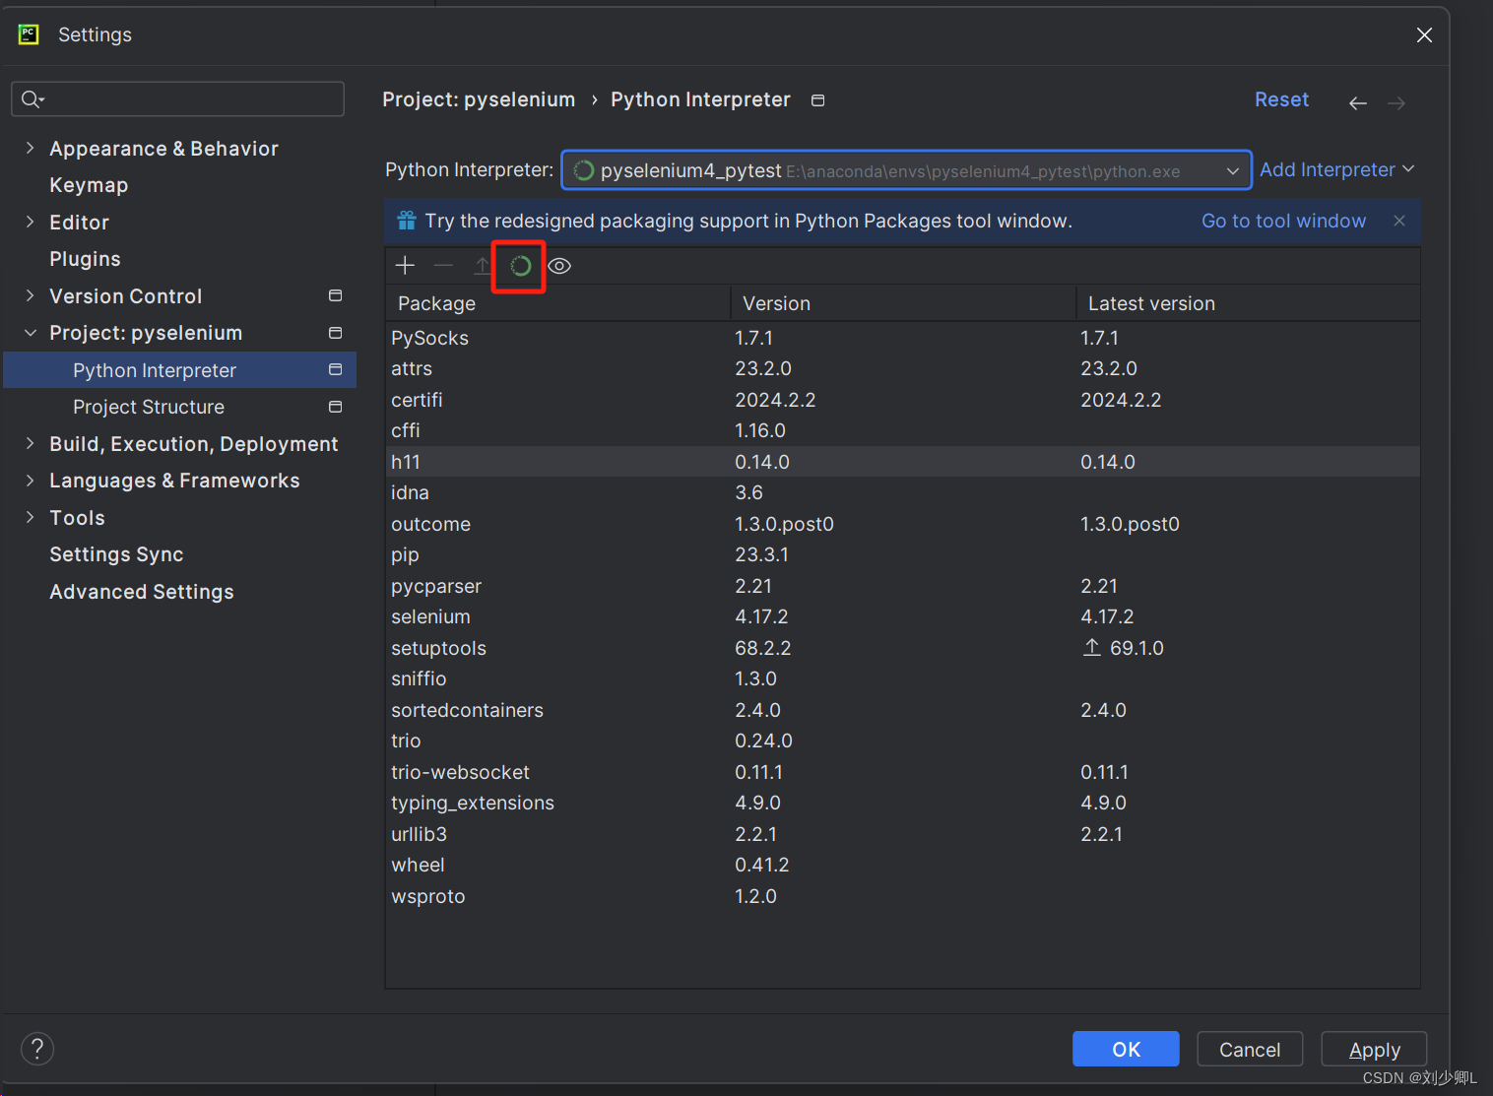This screenshot has height=1096, width=1493.
Task: Open the Python Interpreter dropdown
Action: (x=906, y=170)
